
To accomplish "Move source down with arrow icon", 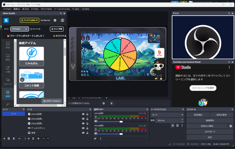I will pyautogui.click(x=48, y=138).
